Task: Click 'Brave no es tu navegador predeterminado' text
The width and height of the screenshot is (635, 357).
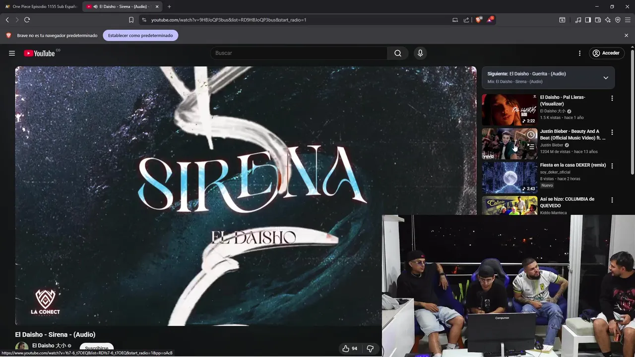Action: point(57,36)
